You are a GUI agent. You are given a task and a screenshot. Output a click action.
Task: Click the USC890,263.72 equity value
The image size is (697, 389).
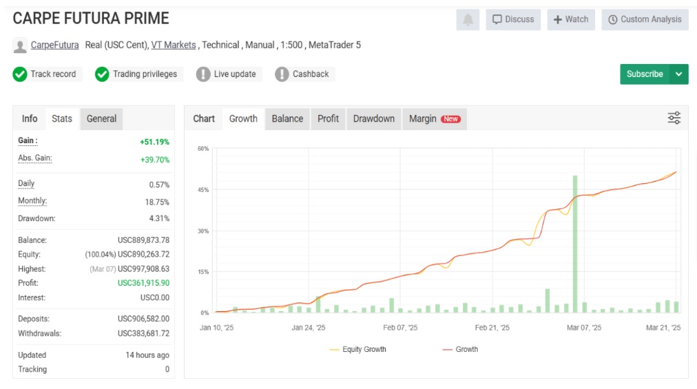pyautogui.click(x=143, y=254)
